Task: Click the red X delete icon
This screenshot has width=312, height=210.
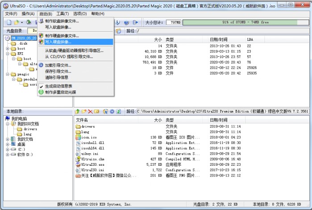Action: point(90,111)
